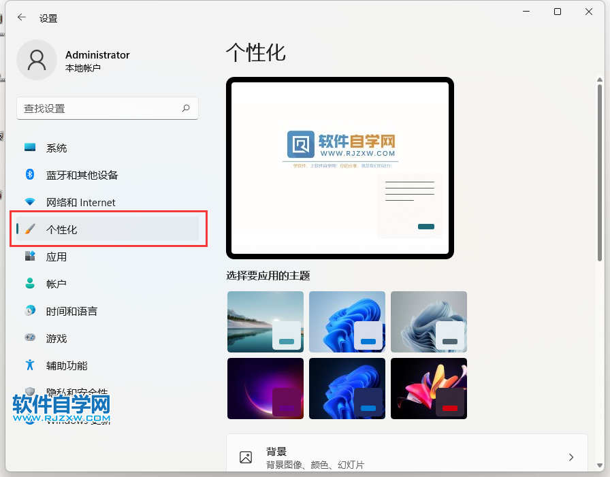Expand the 背景 settings chevron arrow

click(x=571, y=457)
